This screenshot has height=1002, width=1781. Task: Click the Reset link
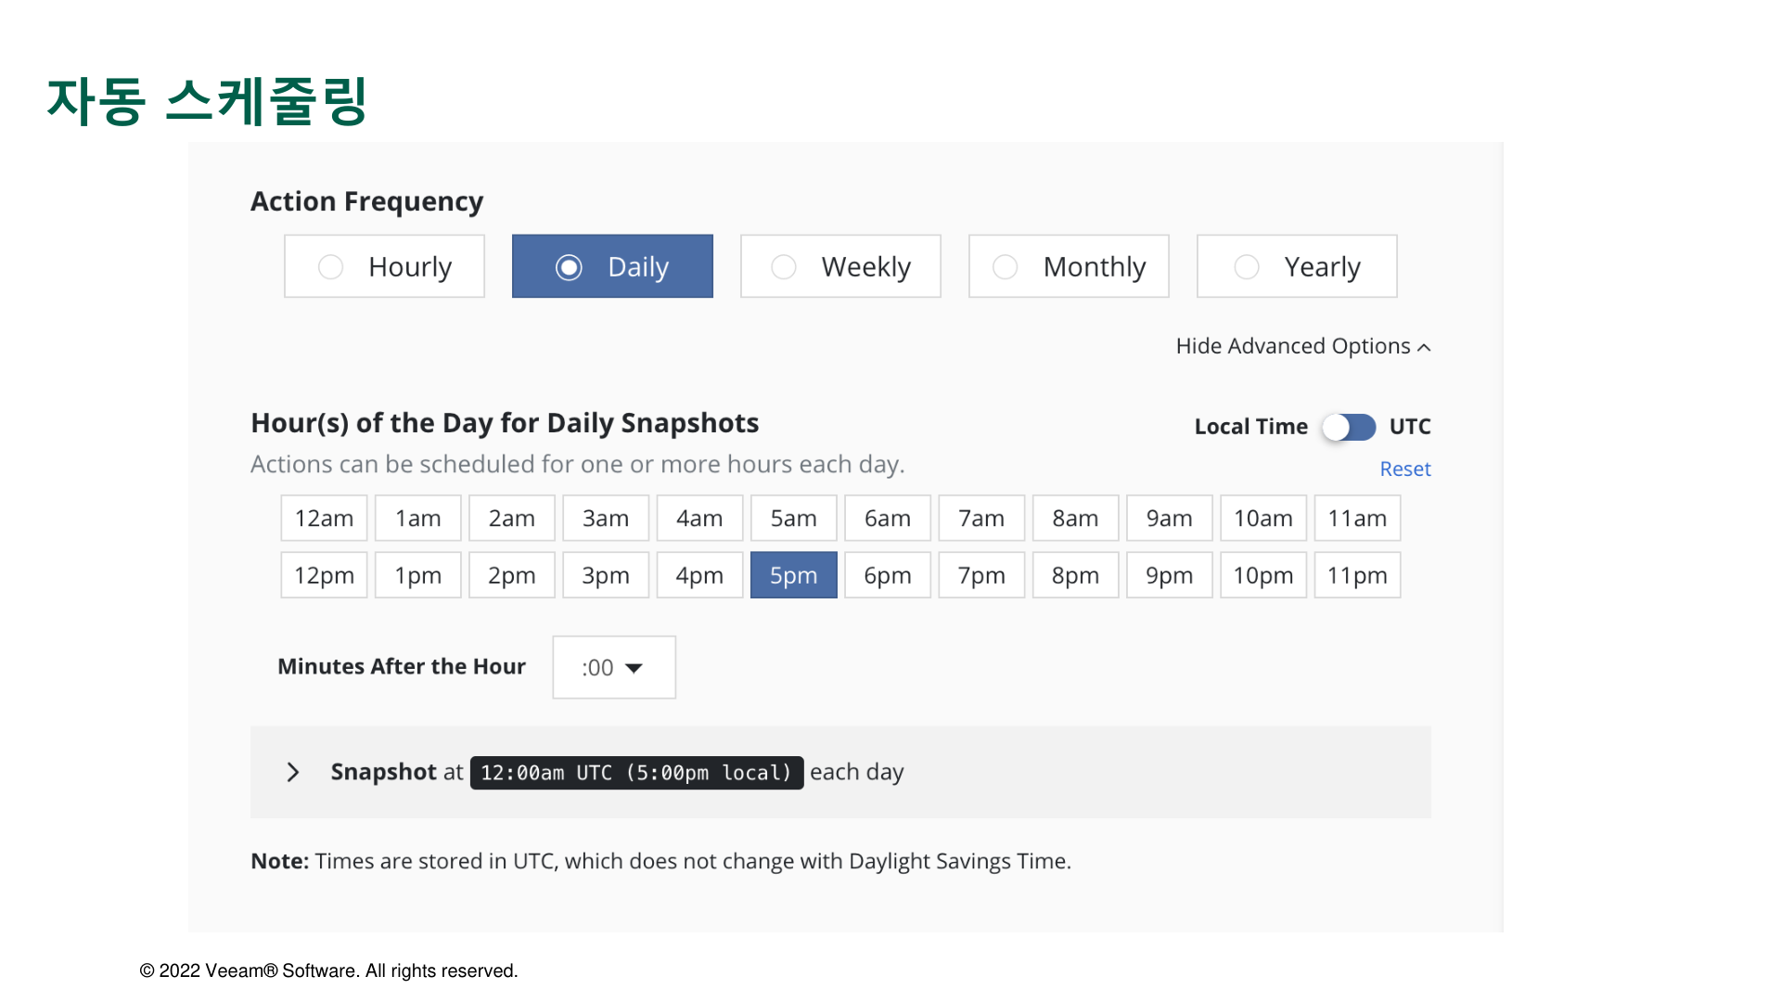1404,469
